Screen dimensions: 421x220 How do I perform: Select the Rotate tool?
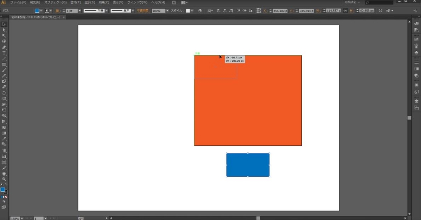click(x=4, y=93)
